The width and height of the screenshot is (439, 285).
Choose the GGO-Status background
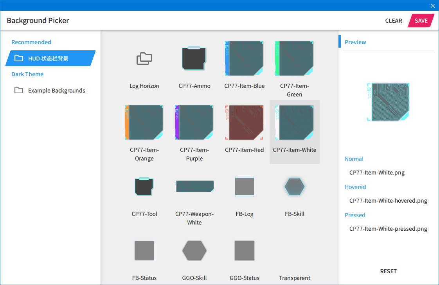pos(245,251)
